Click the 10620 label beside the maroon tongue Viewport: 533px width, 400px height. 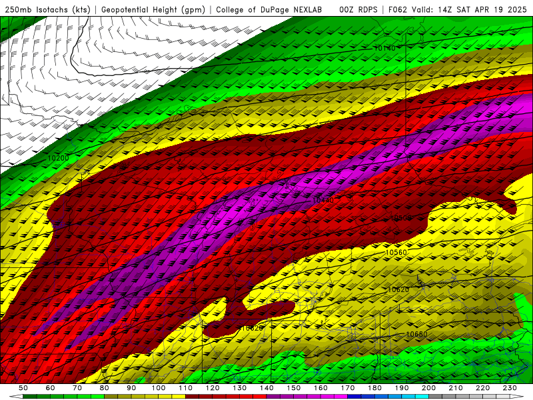tap(252, 328)
